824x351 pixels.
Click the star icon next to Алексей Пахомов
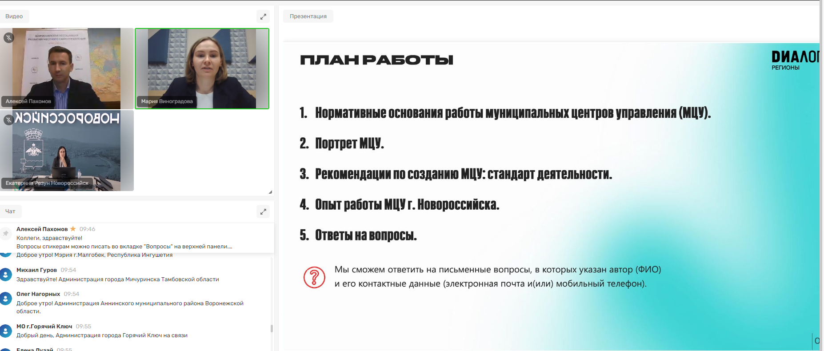73,229
